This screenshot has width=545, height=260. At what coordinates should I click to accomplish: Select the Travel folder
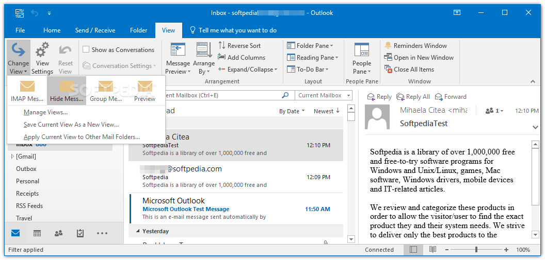[x=24, y=218]
